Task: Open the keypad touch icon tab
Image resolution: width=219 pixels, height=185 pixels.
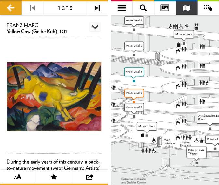Action: 208,8
